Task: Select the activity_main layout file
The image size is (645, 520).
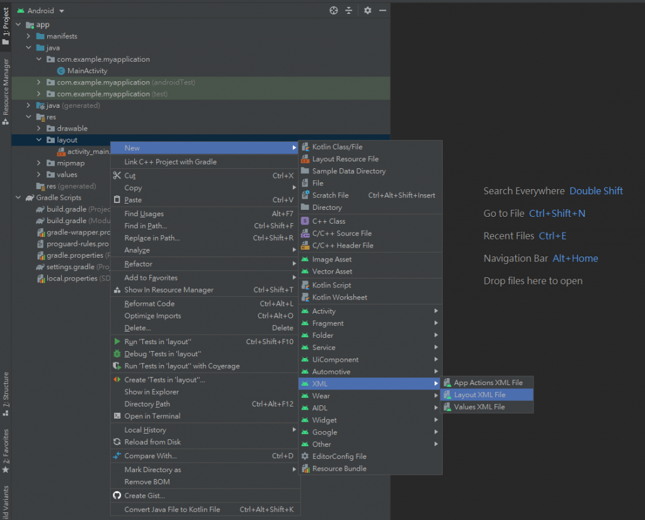Action: 84,151
